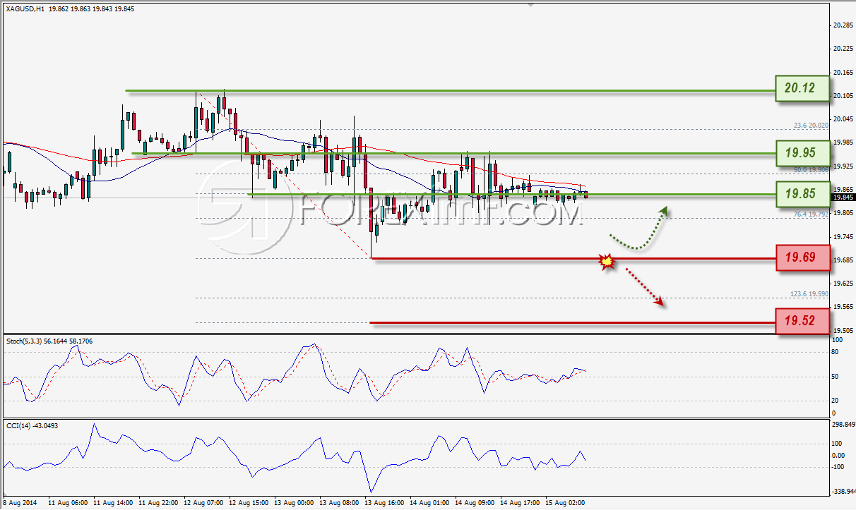Click the 13 Aug 16:00 time axis label
This screenshot has width=856, height=510.
[x=384, y=503]
